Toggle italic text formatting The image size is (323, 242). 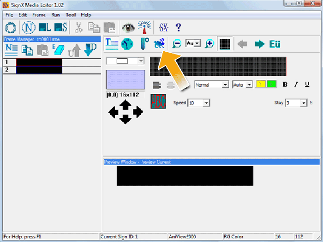(296, 85)
